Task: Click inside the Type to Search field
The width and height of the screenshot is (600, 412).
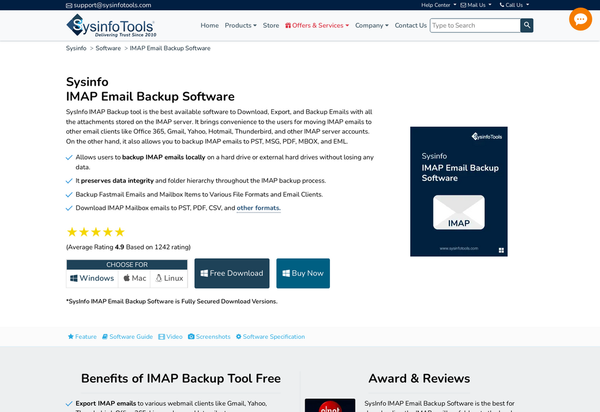Action: 473,25
